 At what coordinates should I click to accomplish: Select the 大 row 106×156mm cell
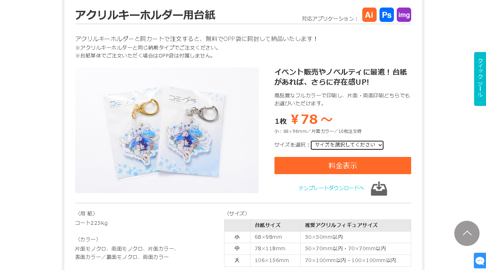tap(275, 260)
